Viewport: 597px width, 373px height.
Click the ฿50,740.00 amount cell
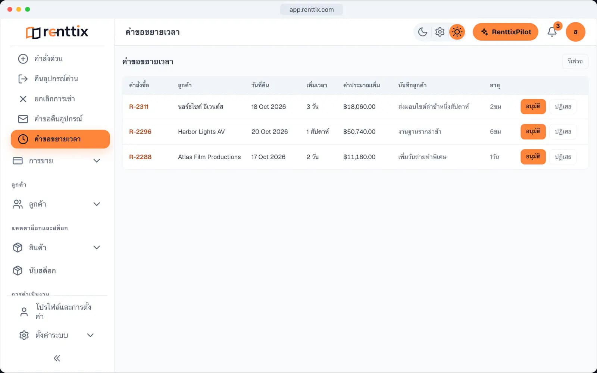[359, 132]
